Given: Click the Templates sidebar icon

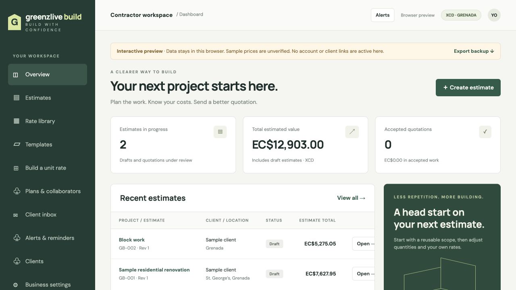Looking at the screenshot, I should pos(17,145).
